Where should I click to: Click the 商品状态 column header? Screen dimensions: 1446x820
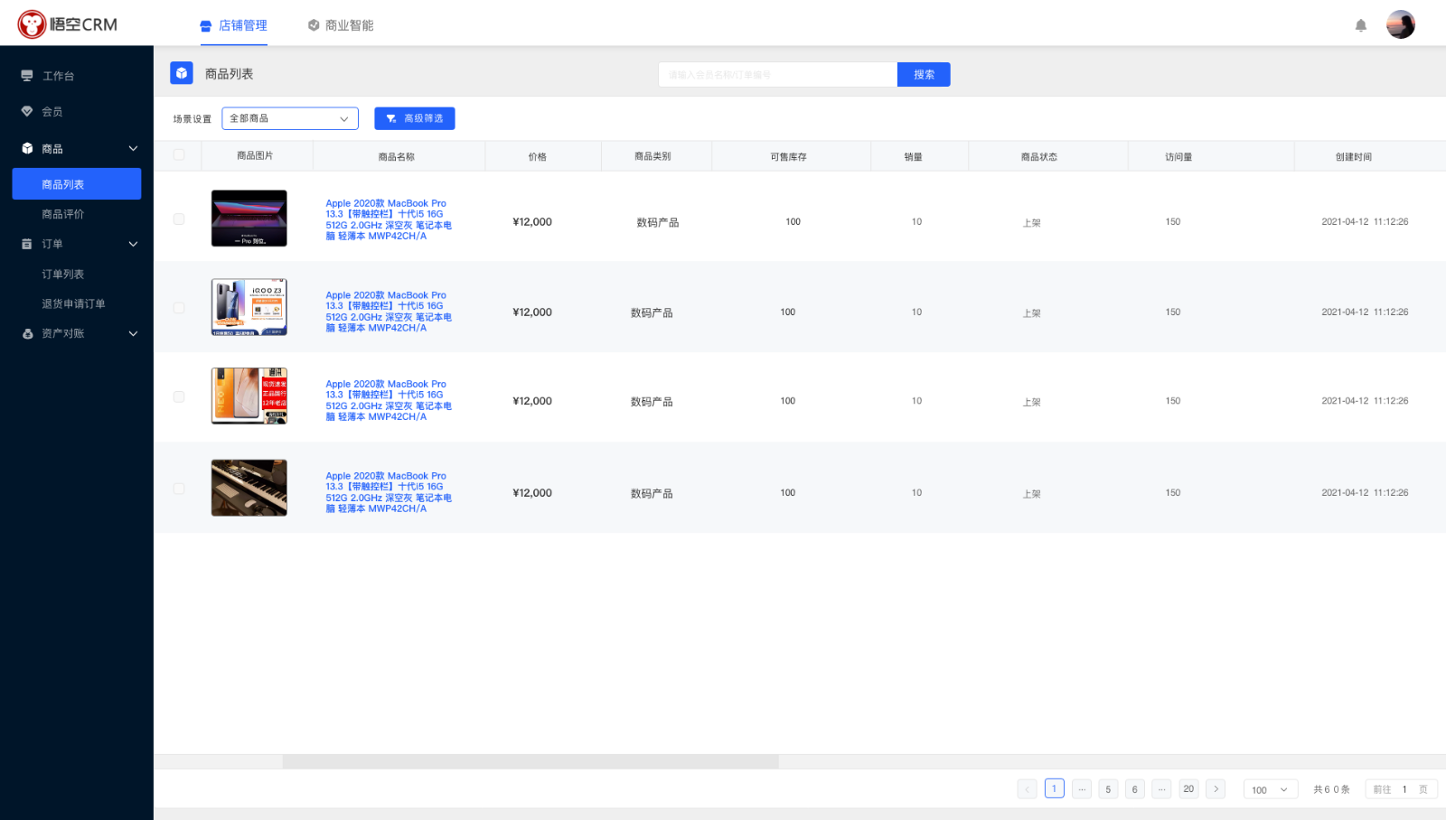[x=1039, y=157]
